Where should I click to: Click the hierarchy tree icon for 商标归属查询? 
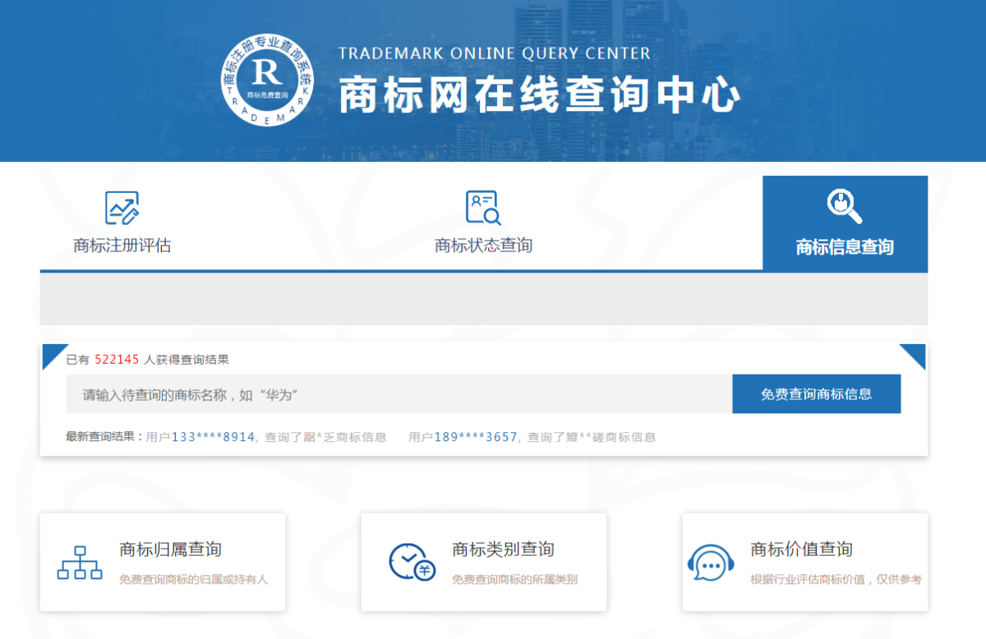(x=80, y=563)
